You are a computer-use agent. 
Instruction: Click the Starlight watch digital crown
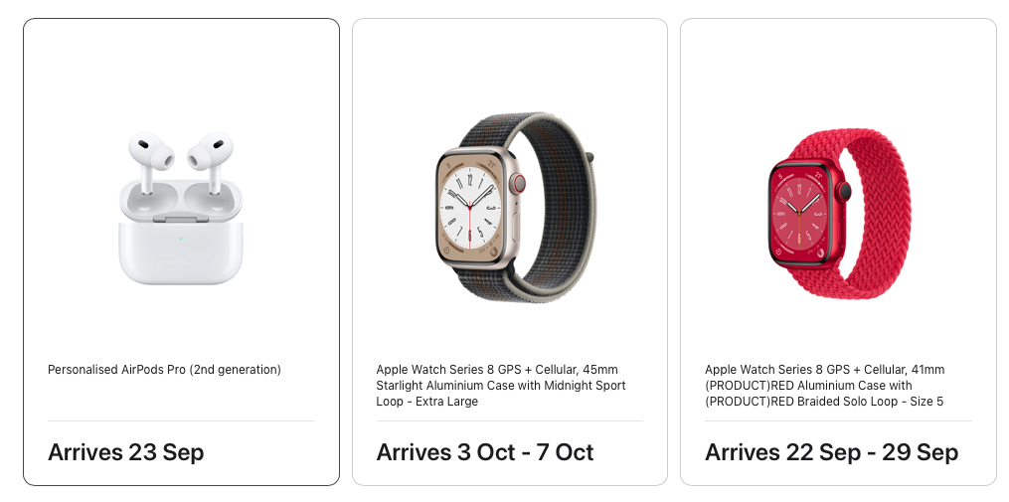[517, 184]
